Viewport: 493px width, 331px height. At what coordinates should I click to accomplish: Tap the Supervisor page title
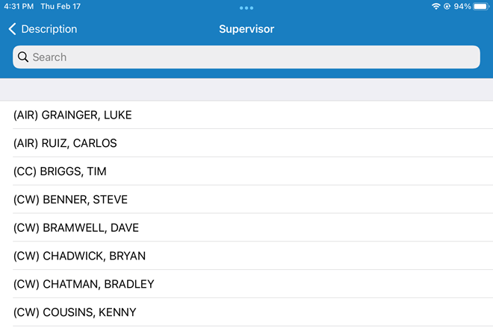click(246, 29)
